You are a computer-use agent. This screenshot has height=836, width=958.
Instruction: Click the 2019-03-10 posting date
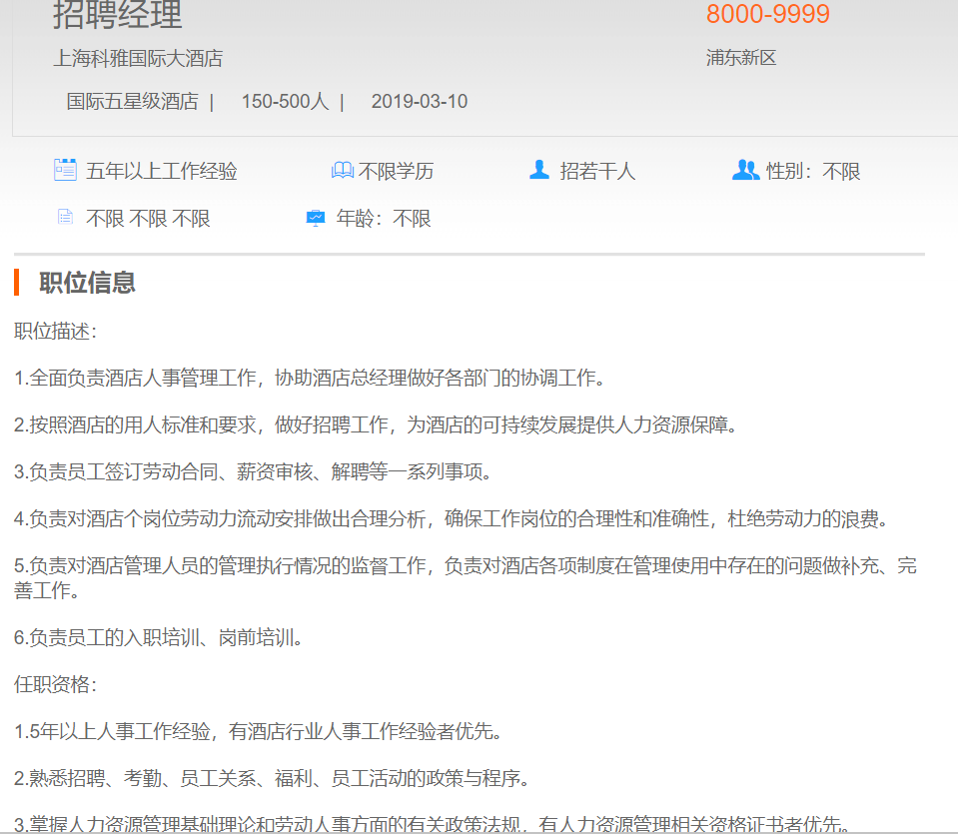coord(419,102)
